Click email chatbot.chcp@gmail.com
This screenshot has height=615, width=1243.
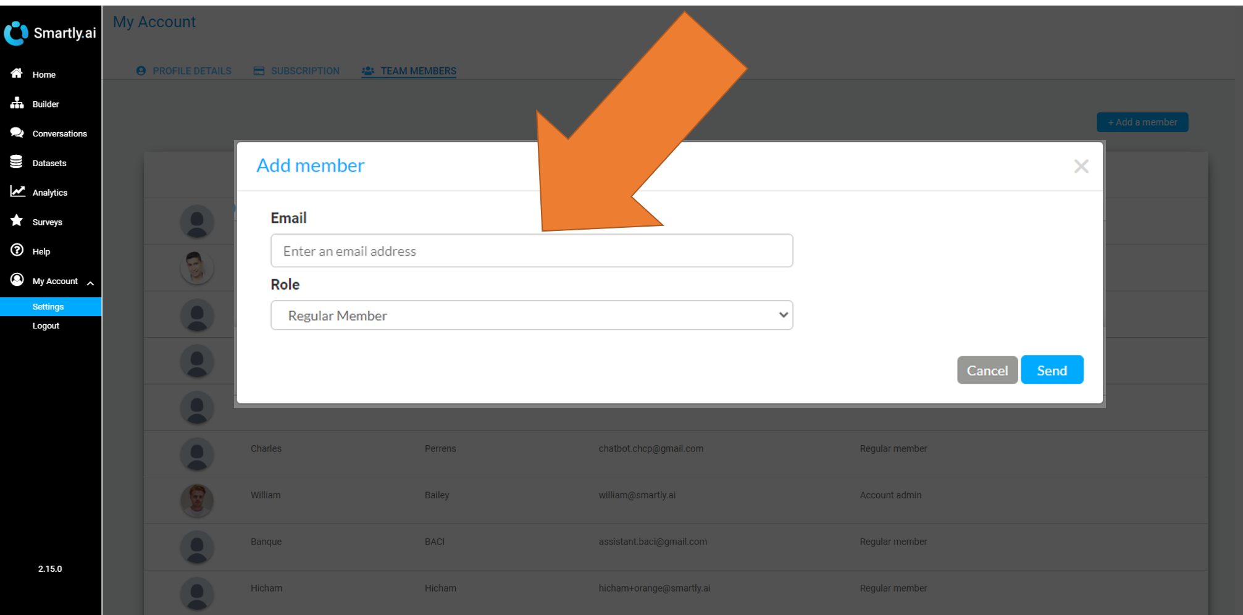click(x=651, y=449)
